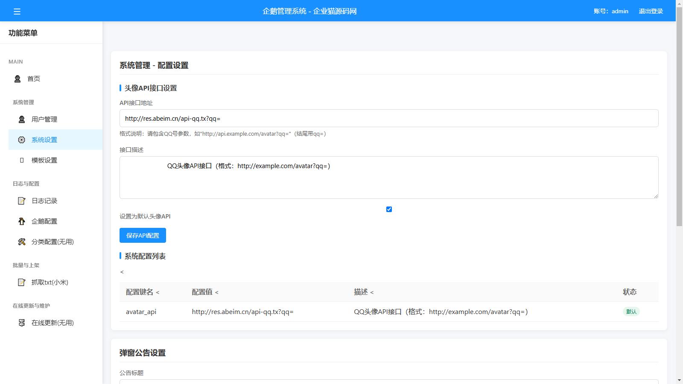Click inside the API接口地址 input field

click(388, 118)
